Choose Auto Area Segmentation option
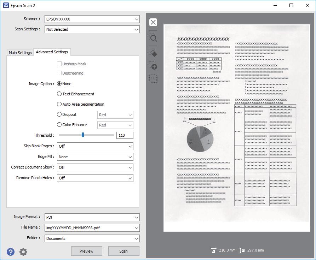This screenshot has width=316, height=260. click(x=59, y=104)
